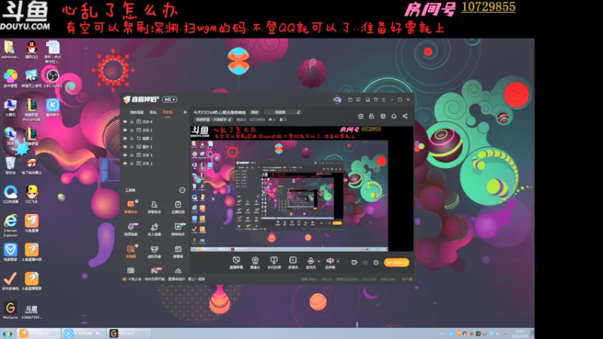Toggle visibility eye for 图片 1 source
The image size is (603, 339).
point(125,147)
